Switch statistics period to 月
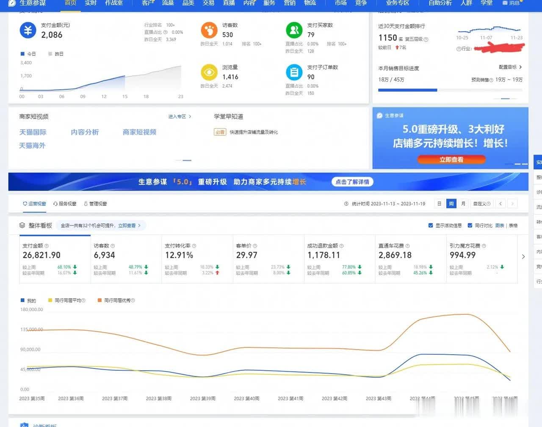Viewport: 542px width, 427px height. tap(463, 204)
